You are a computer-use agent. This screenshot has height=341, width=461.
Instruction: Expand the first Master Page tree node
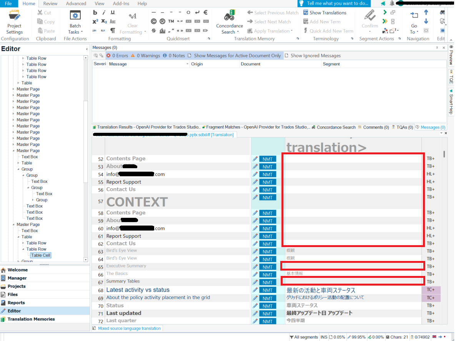tap(13, 89)
